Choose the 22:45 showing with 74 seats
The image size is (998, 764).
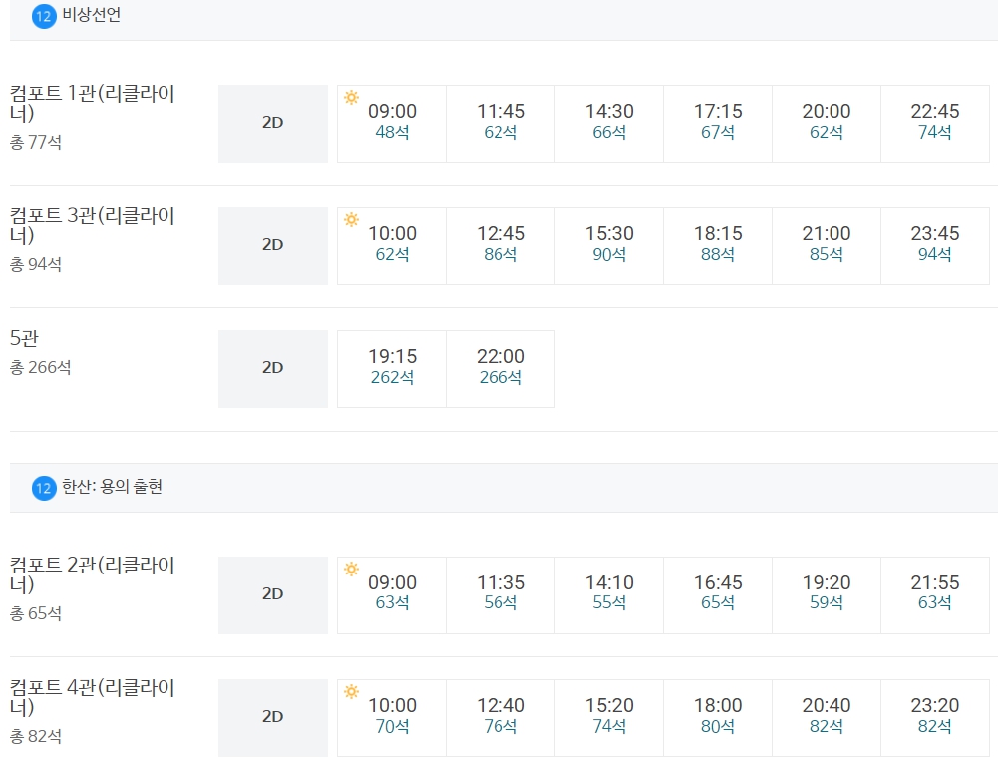[x=935, y=124]
